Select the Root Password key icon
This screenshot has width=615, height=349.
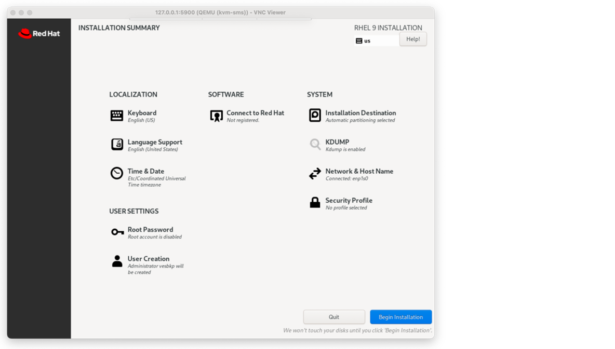116,232
